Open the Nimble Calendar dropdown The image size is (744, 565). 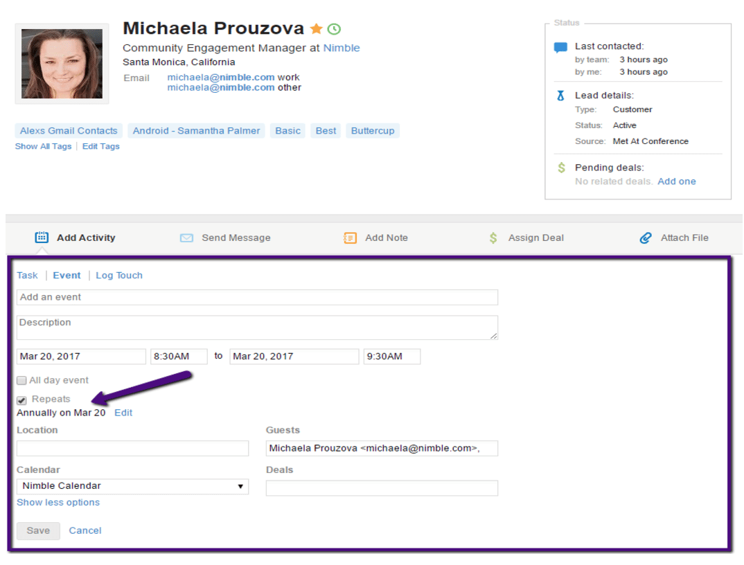[x=132, y=486]
